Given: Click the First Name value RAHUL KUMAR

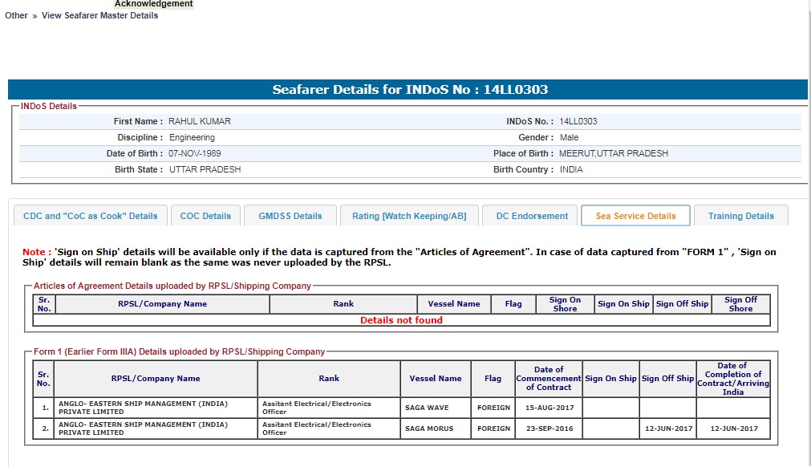Looking at the screenshot, I should (199, 121).
